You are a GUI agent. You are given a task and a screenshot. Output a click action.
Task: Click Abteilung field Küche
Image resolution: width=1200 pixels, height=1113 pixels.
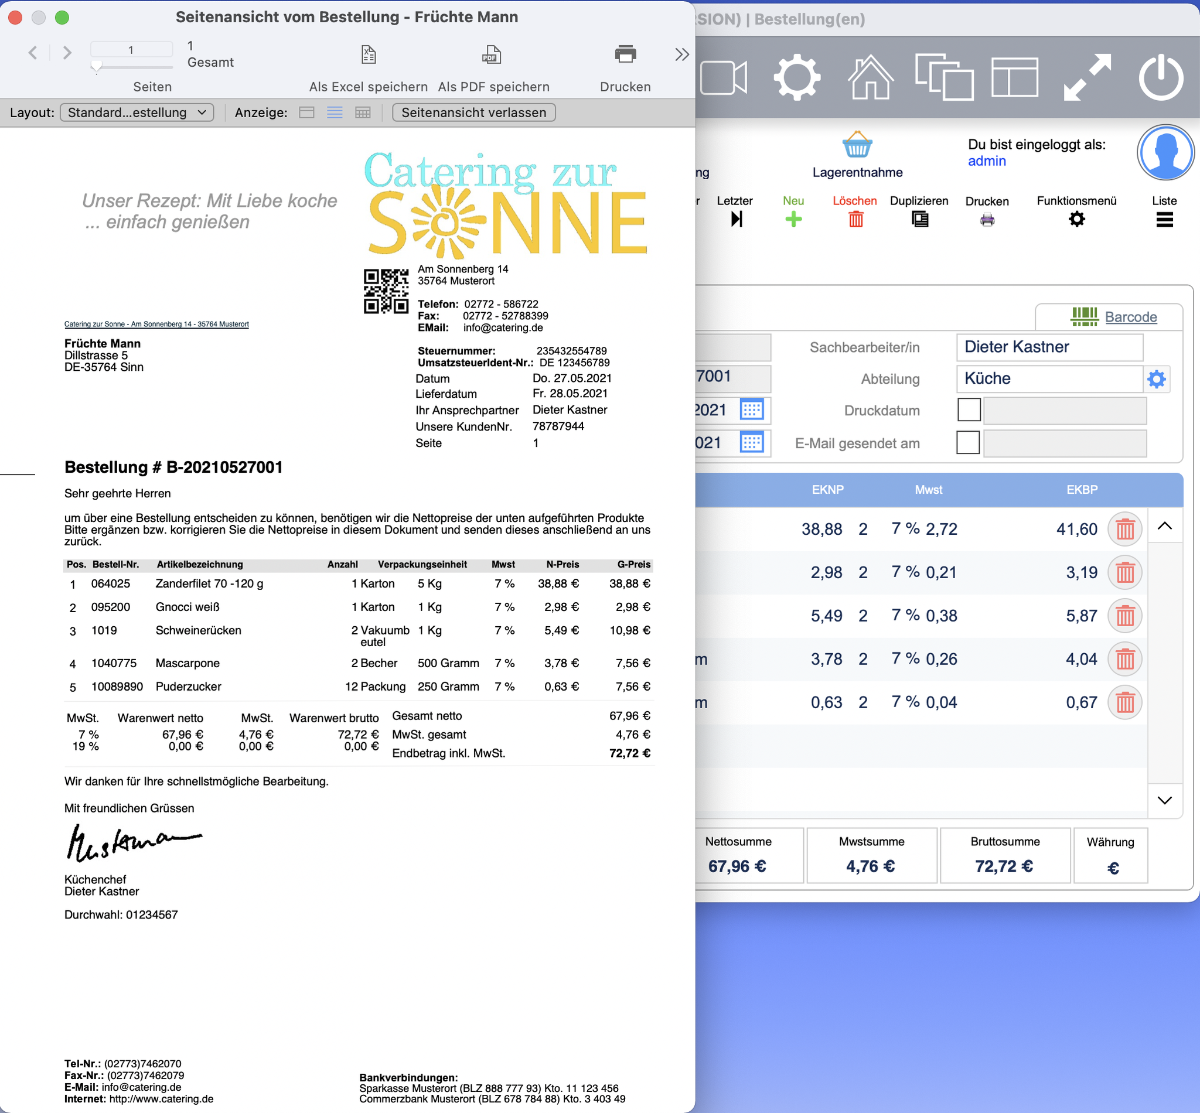coord(1049,379)
